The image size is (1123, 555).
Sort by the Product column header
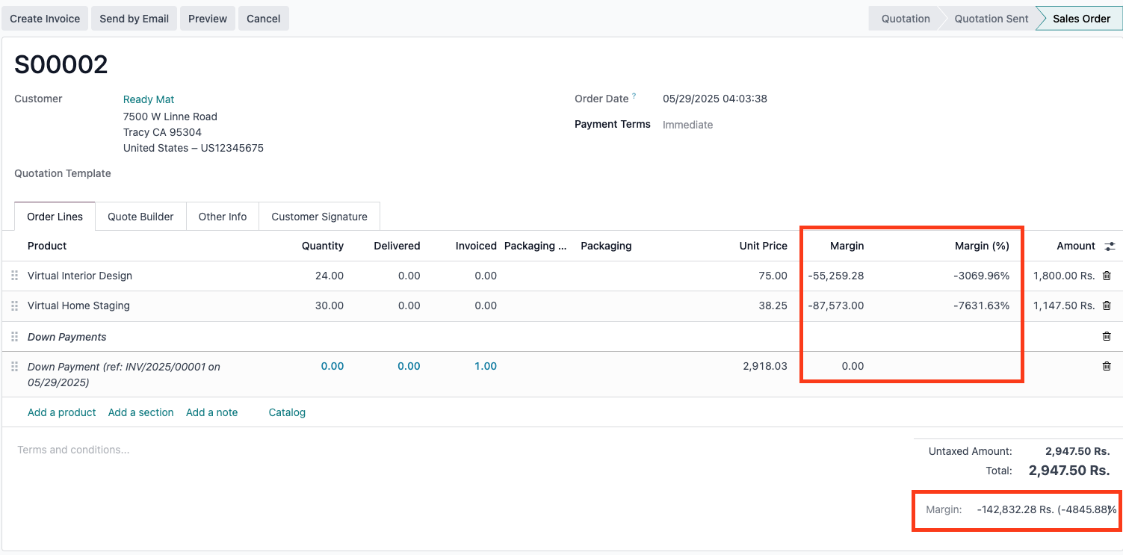click(x=47, y=246)
